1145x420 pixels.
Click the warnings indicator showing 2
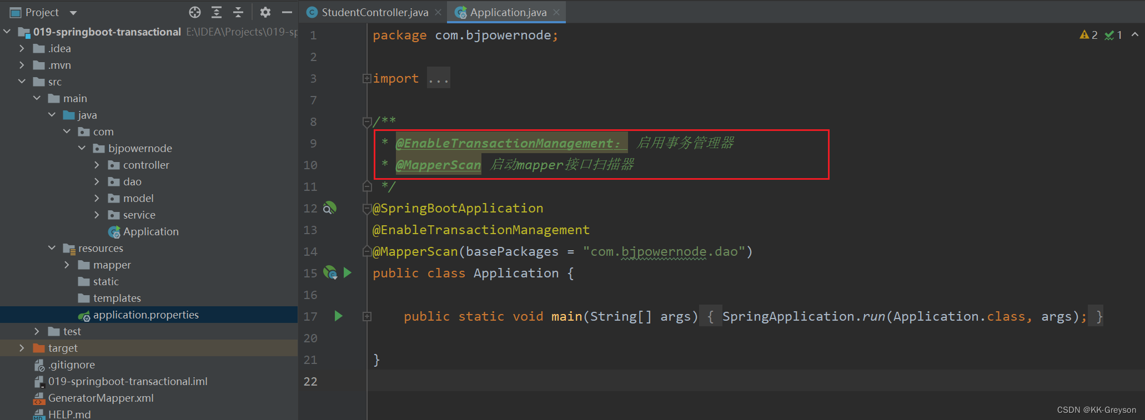coord(1088,35)
